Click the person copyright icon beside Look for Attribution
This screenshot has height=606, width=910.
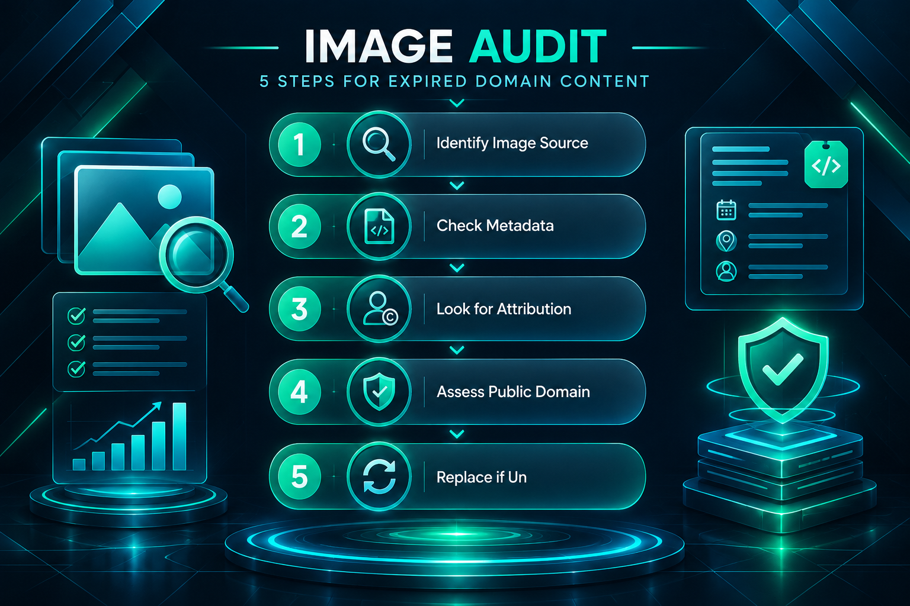click(379, 309)
